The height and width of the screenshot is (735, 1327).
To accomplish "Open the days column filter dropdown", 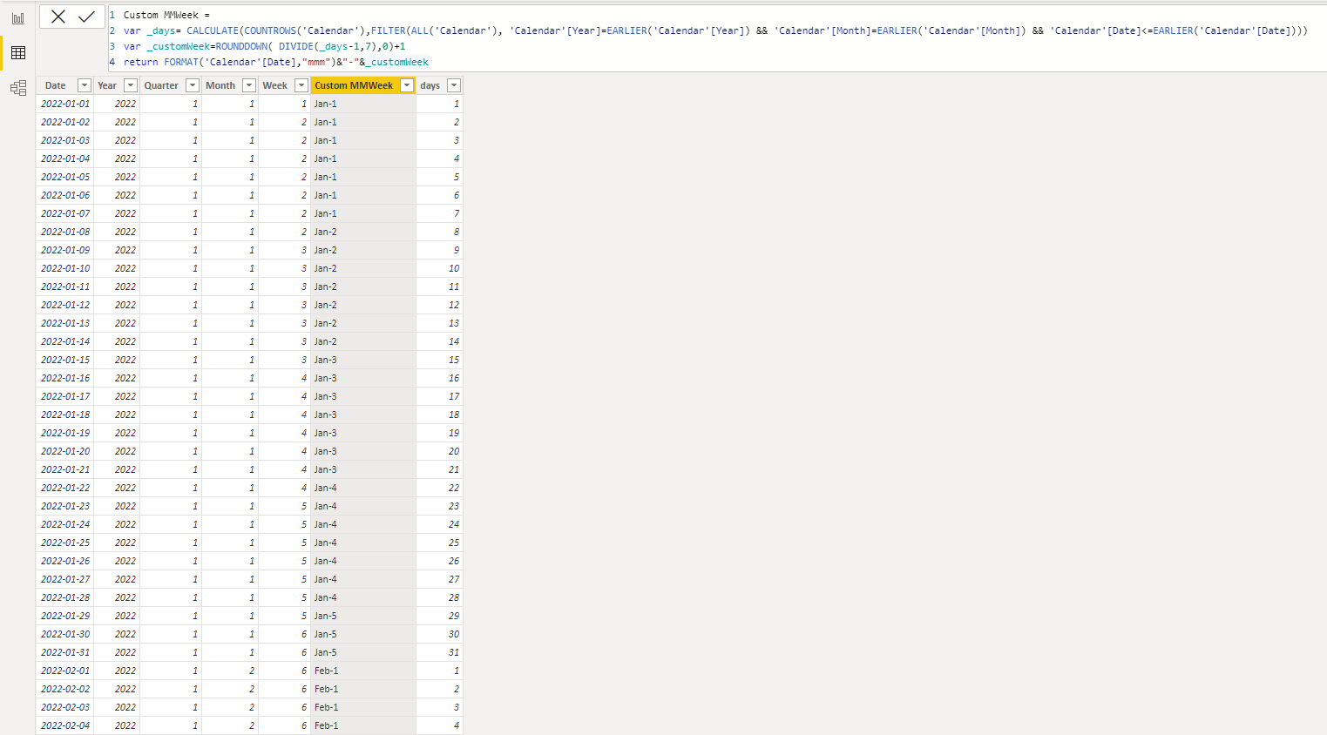I will [454, 85].
